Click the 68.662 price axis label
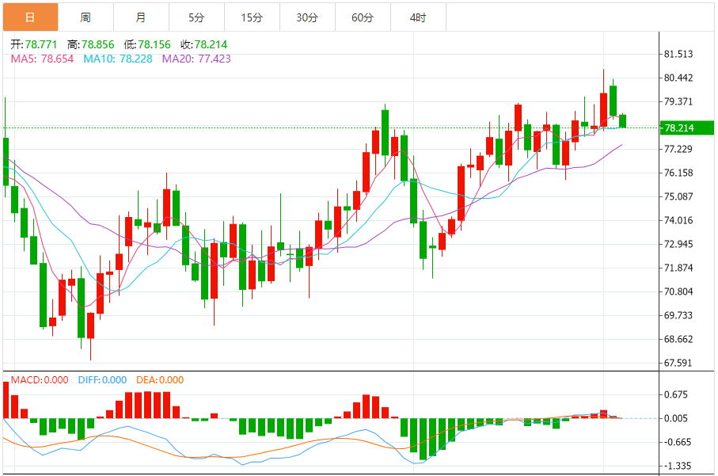The height and width of the screenshot is (476, 718). pyautogui.click(x=678, y=340)
